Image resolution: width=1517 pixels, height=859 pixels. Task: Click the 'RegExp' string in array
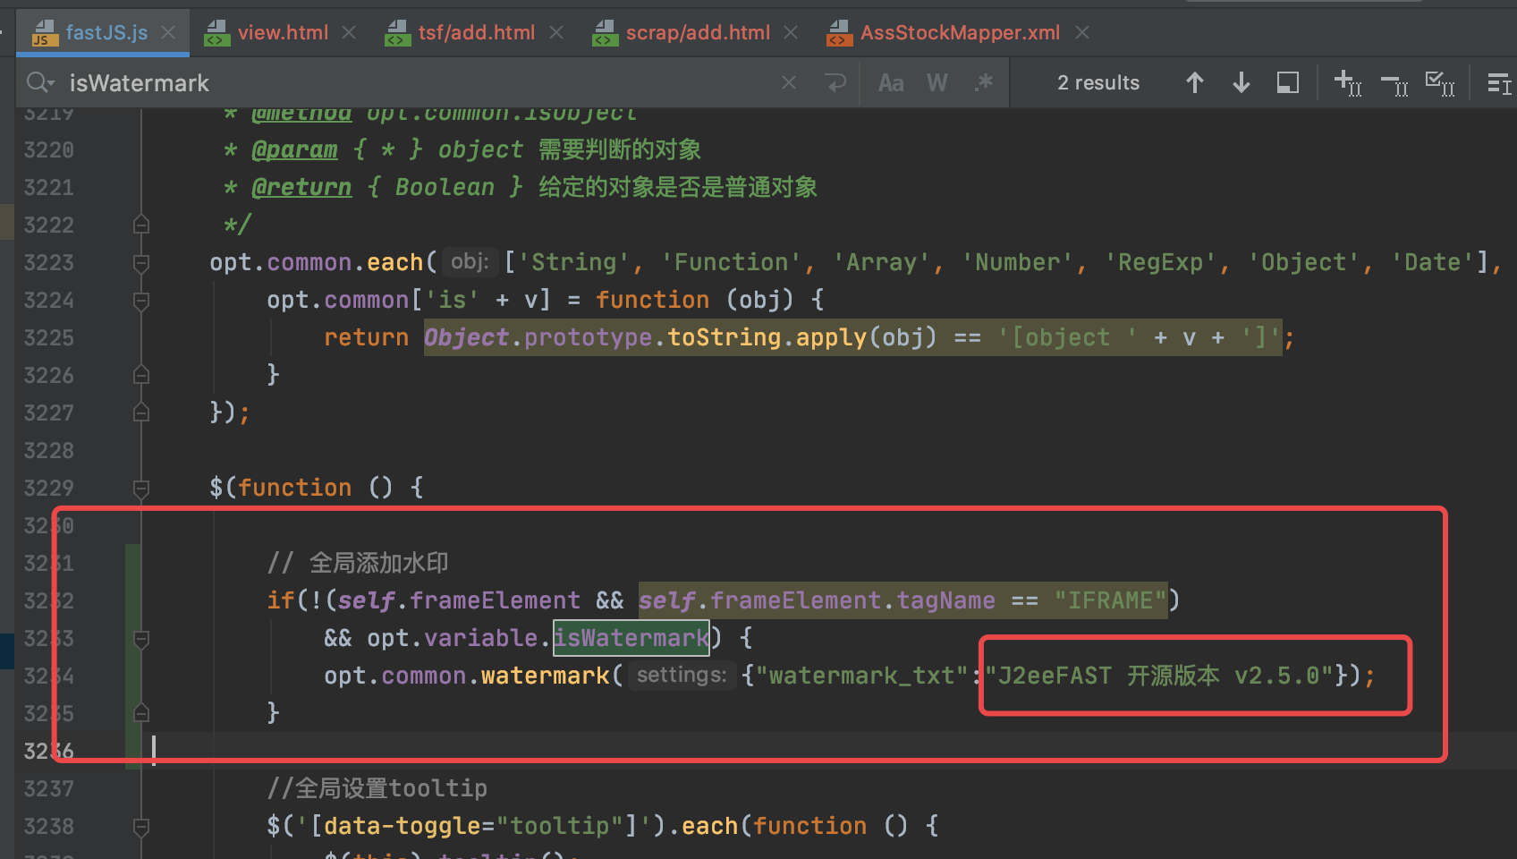pos(1160,262)
